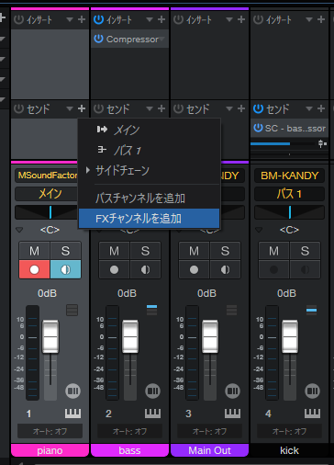Screen dimensions: 334x465
Task: Open the piano send dropdown arrow
Action: (70, 108)
